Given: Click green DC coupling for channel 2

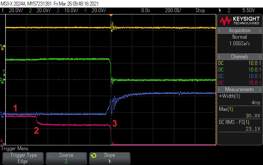Looking at the screenshot, I should [x=221, y=70].
